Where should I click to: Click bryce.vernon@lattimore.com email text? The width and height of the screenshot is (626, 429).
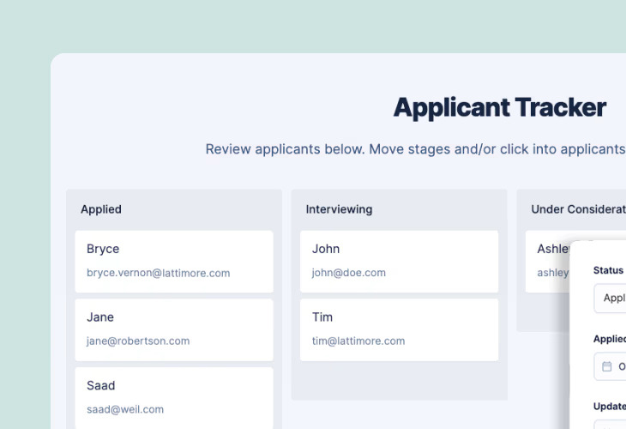click(158, 273)
